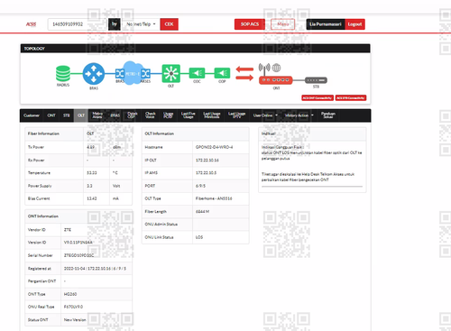Click the ACS ONT Connectivity button
Viewport: 451px width, 331px height.
(318, 98)
